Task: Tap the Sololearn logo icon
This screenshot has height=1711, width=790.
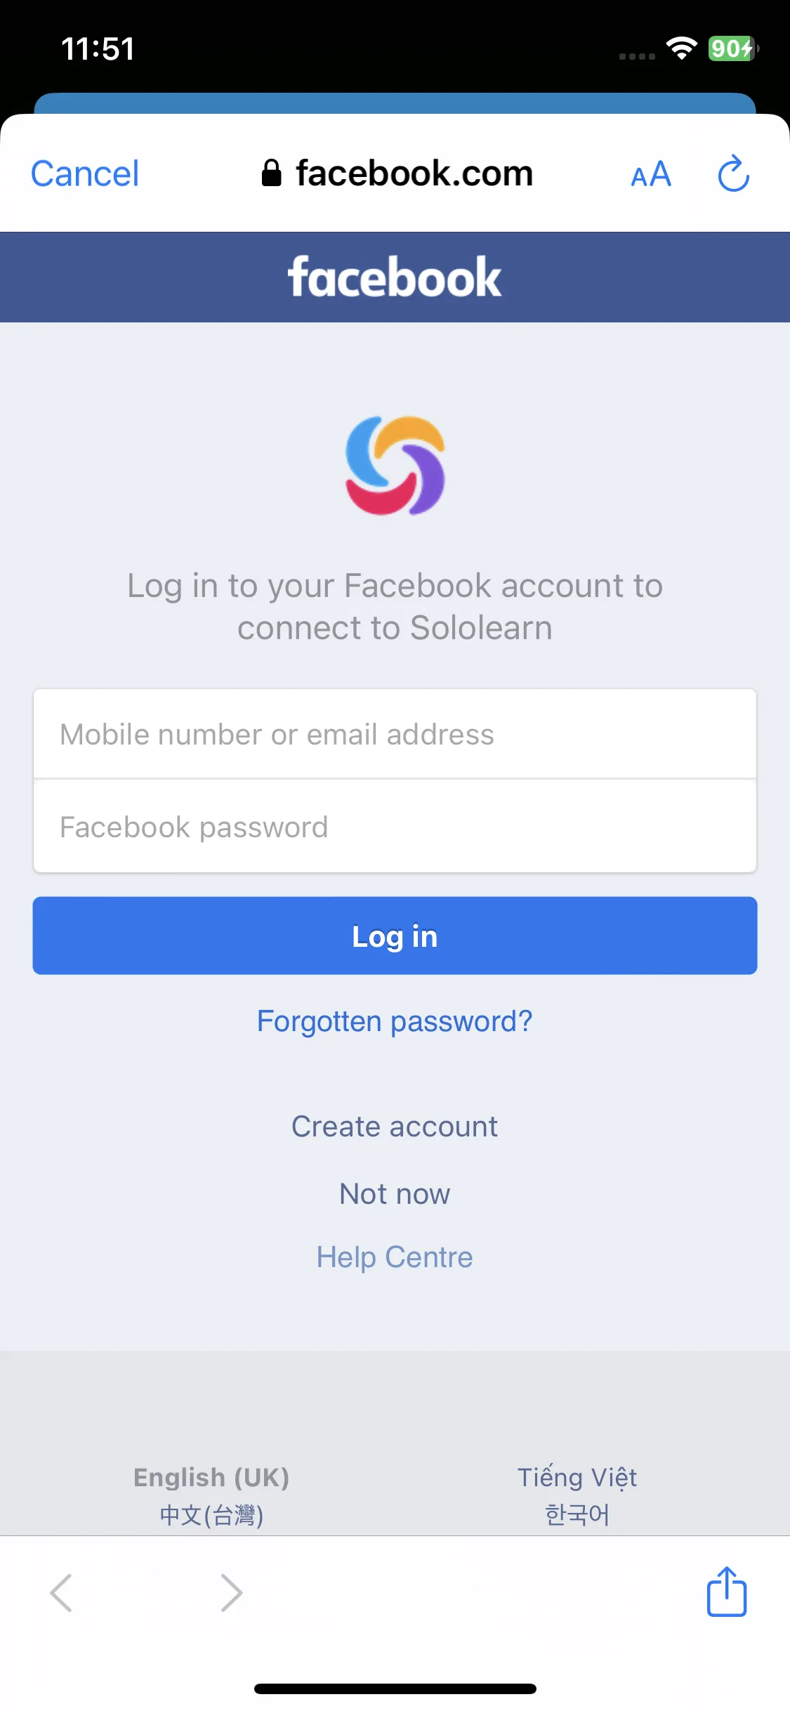Action: [x=395, y=466]
